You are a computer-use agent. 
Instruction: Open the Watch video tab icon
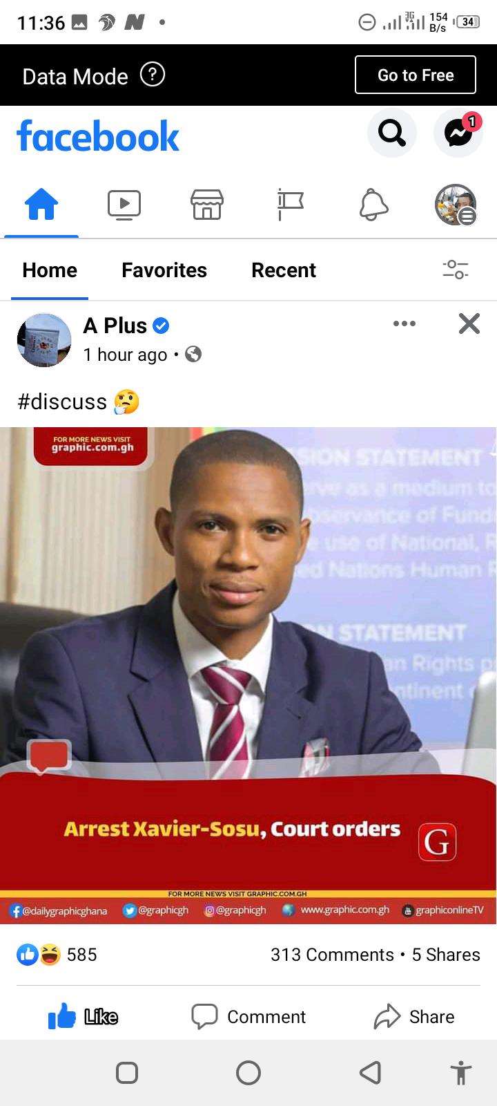[124, 205]
